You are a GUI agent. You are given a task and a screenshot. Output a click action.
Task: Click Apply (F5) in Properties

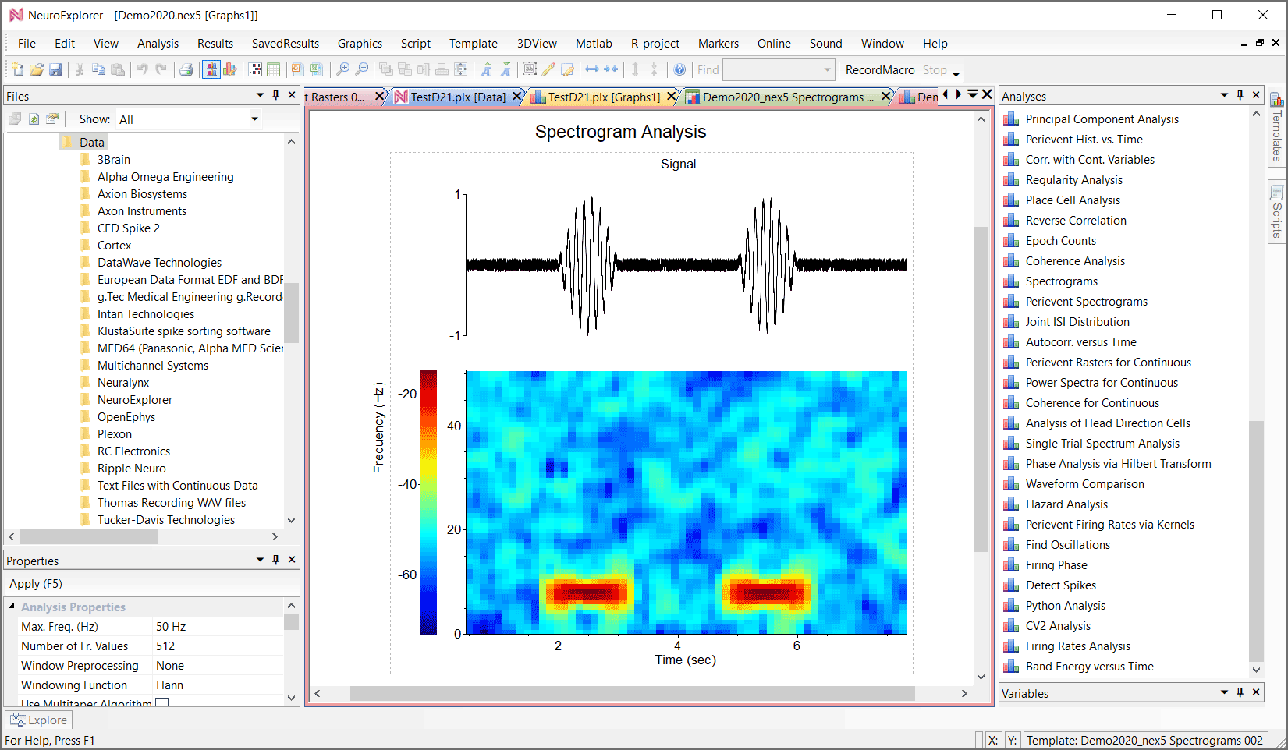point(36,584)
